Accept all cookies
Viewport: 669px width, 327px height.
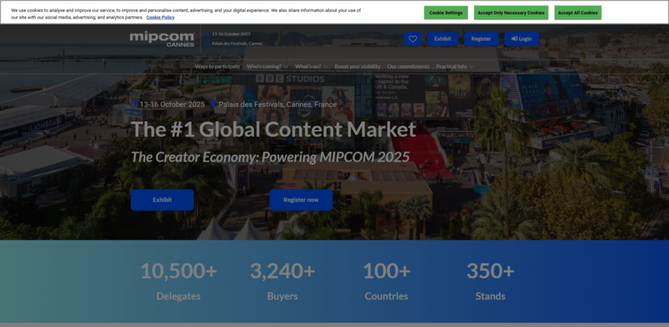[x=578, y=13]
